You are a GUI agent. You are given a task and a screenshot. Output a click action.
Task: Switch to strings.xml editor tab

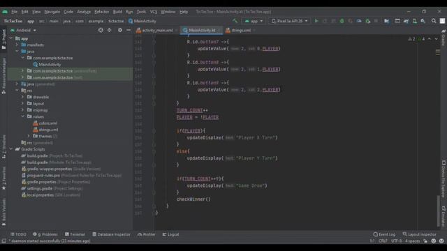pos(240,30)
